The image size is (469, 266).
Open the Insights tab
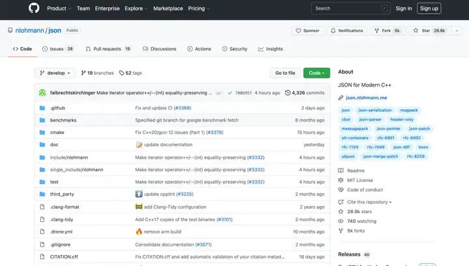[x=270, y=49]
